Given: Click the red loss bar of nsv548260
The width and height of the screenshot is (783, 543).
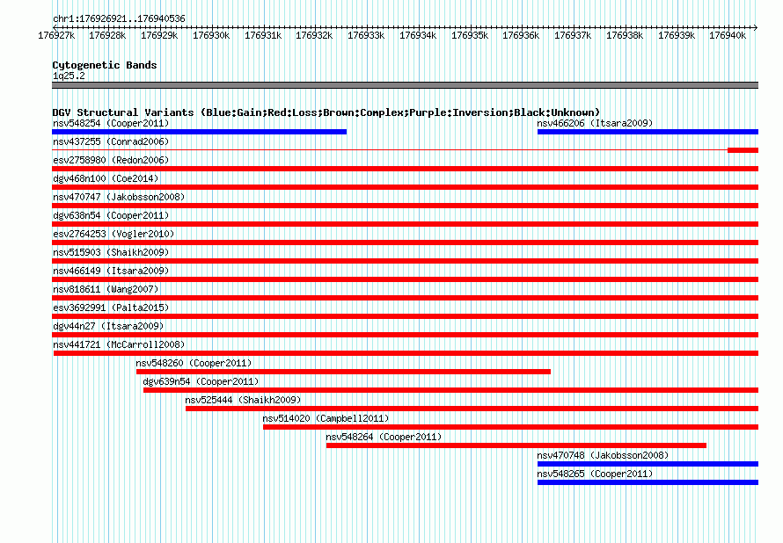Looking at the screenshot, I should 344,372.
